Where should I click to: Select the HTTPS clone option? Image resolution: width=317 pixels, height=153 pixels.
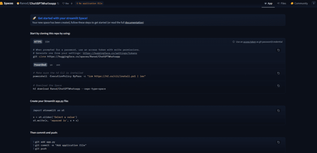38,42
